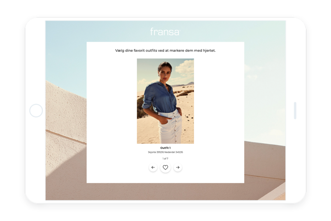Click the "1 af 7" page counter
331x221 pixels.
pos(165,159)
